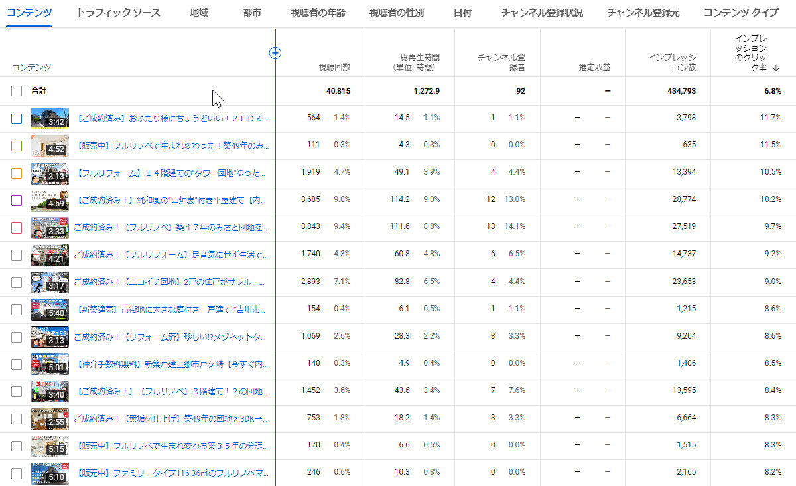Select the チャンネル登録元 tab
Viewport: 796px width, 486px height.
point(643,13)
